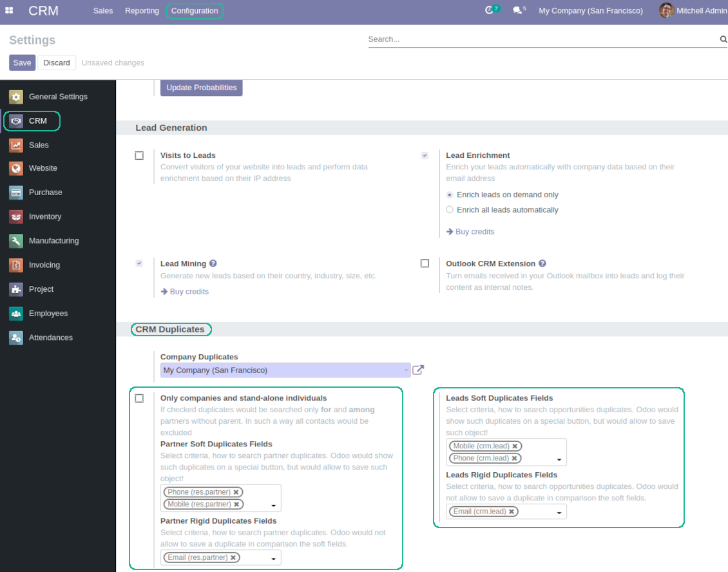Click the Attendances sidebar icon
This screenshot has width=728, height=572.
click(x=16, y=338)
